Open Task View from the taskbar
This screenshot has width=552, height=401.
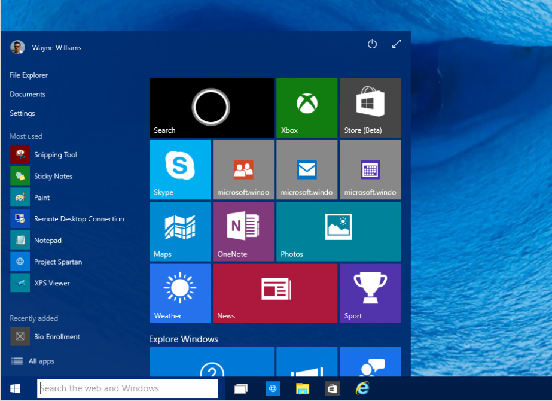tap(241, 388)
